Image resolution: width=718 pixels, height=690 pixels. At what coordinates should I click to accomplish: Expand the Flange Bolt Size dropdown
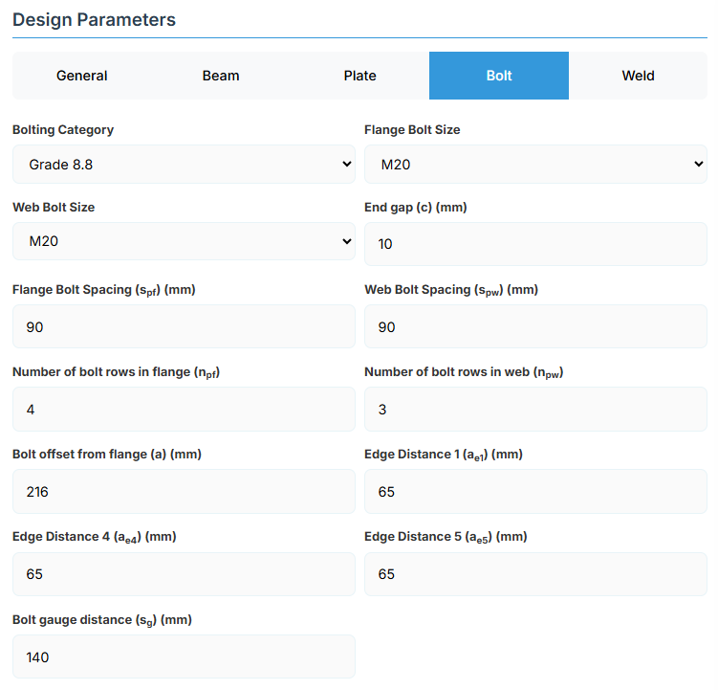pos(535,165)
